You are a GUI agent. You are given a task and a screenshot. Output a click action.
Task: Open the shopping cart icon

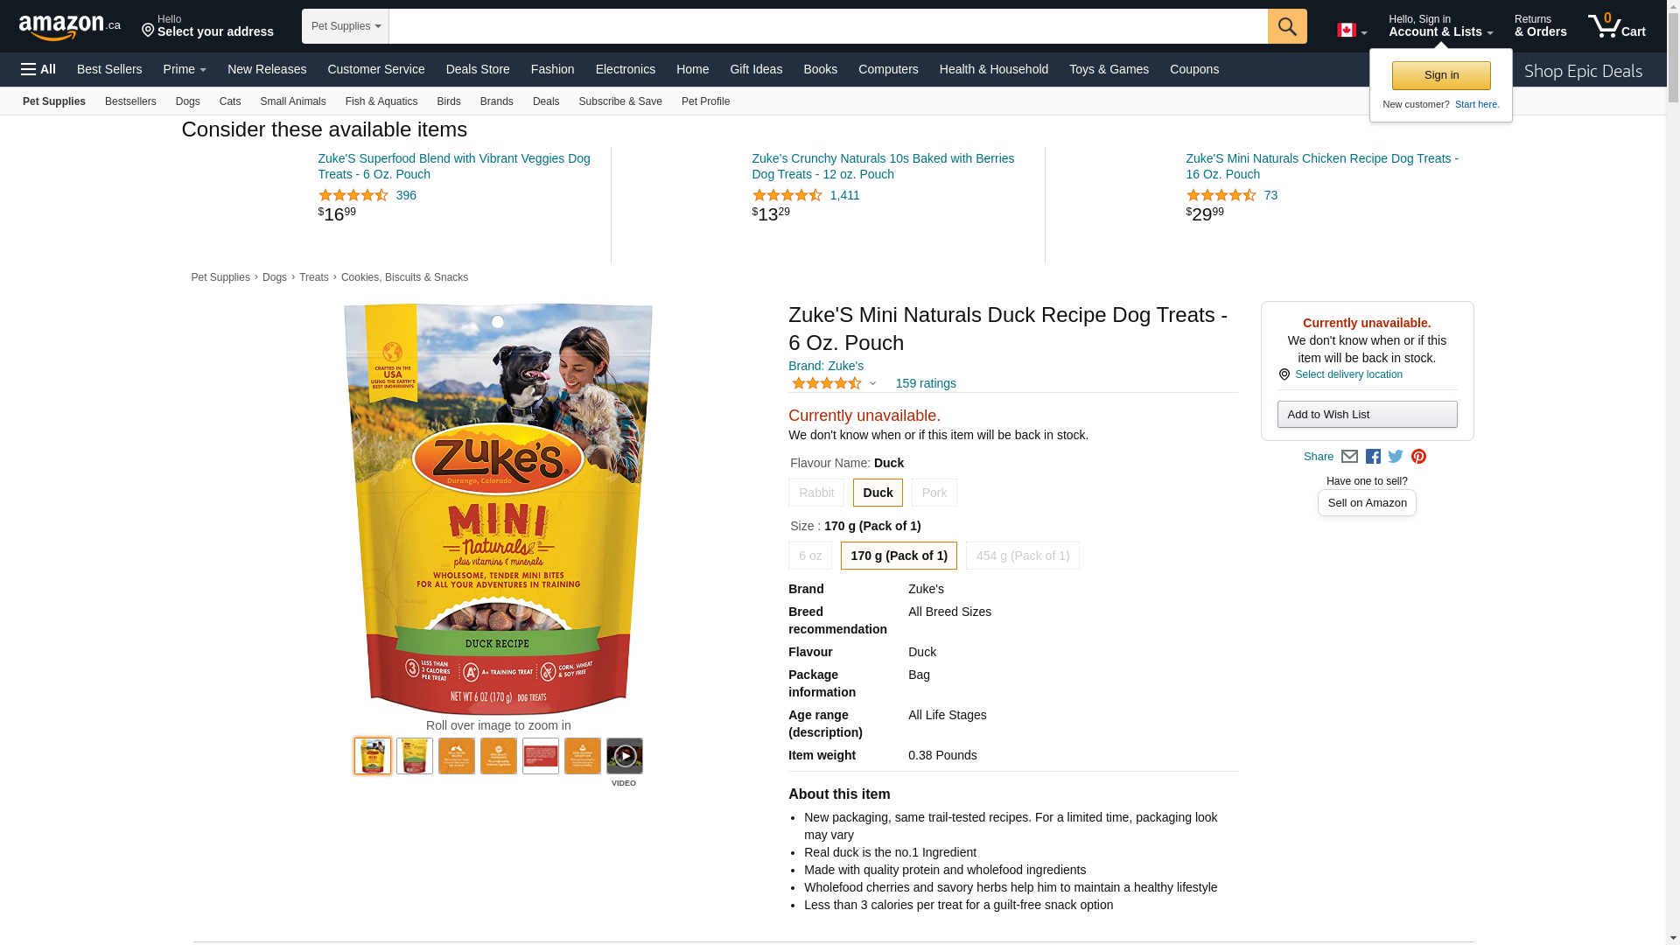(1615, 26)
